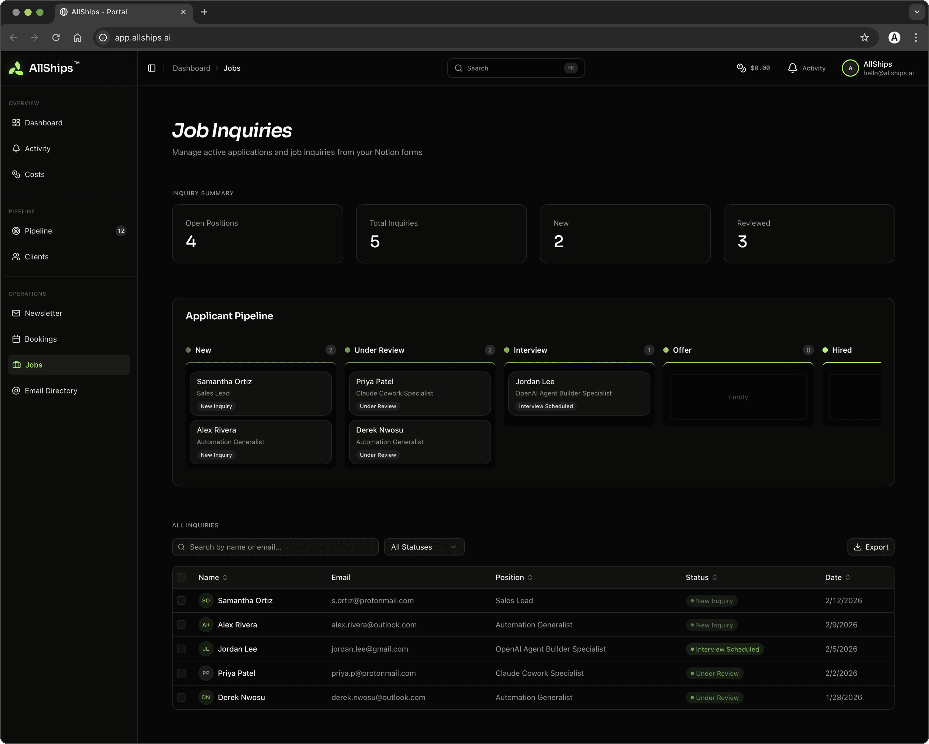Click the costs coin icon showing $0.00
The image size is (929, 744).
tap(741, 68)
